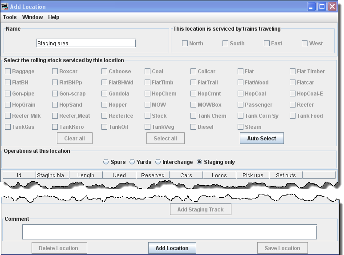
Task: Open the Help menu
Action: 54,17
